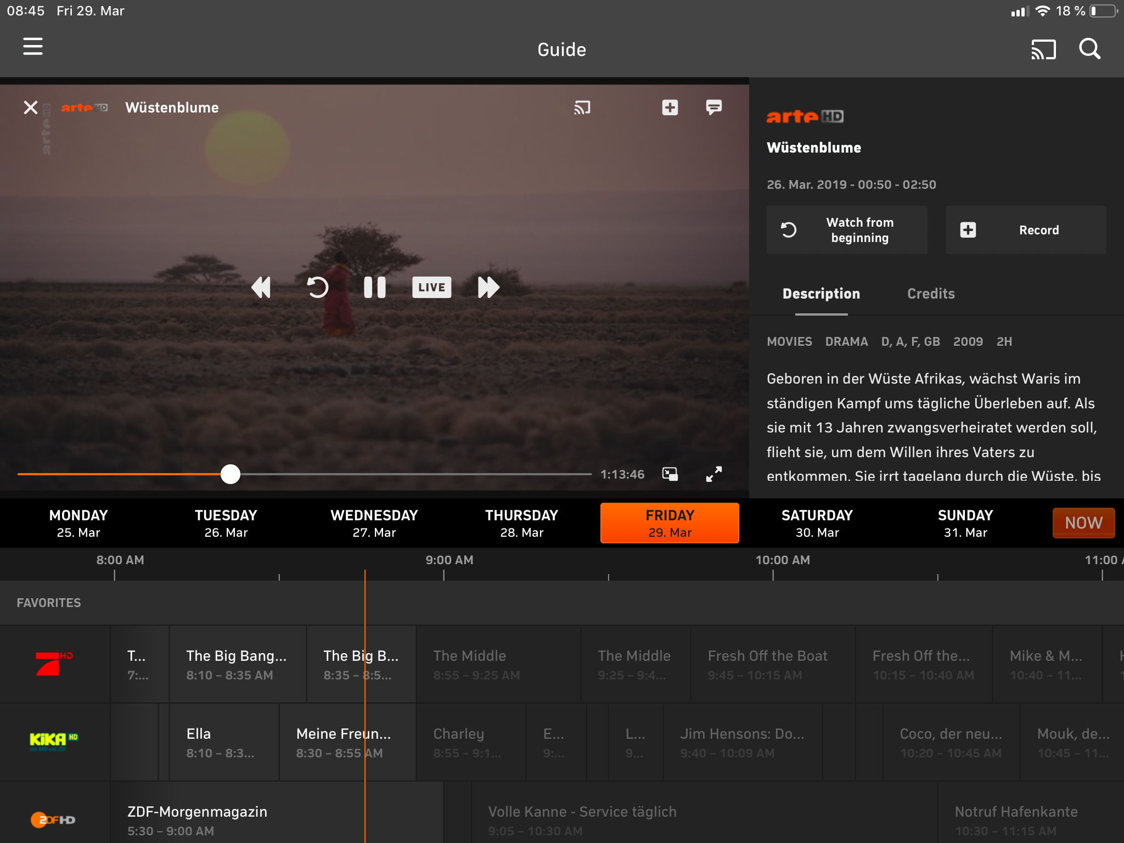This screenshot has width=1124, height=843.
Task: Click the Record button in details panel
Action: tap(1026, 230)
